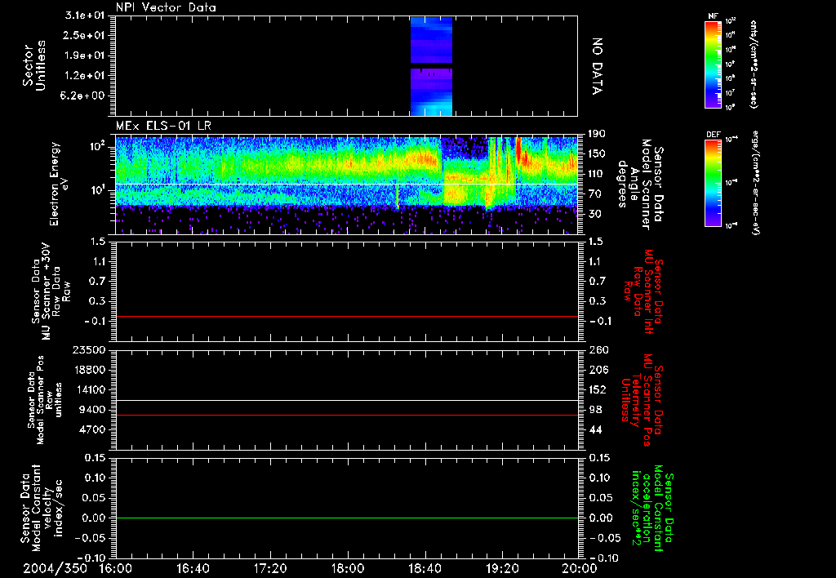Click the DEF color bar
Viewport: 836px width, 578px height.
(x=713, y=183)
